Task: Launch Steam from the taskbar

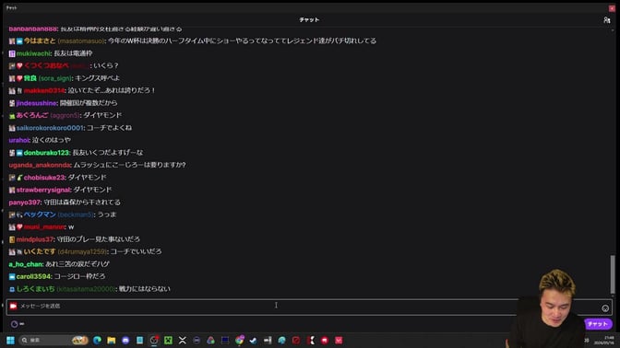Action: pyautogui.click(x=254, y=340)
